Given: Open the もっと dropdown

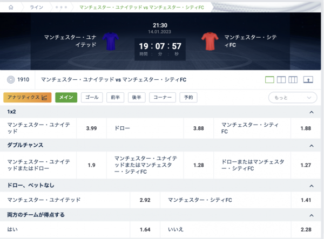Looking at the screenshot, I should click(x=293, y=98).
